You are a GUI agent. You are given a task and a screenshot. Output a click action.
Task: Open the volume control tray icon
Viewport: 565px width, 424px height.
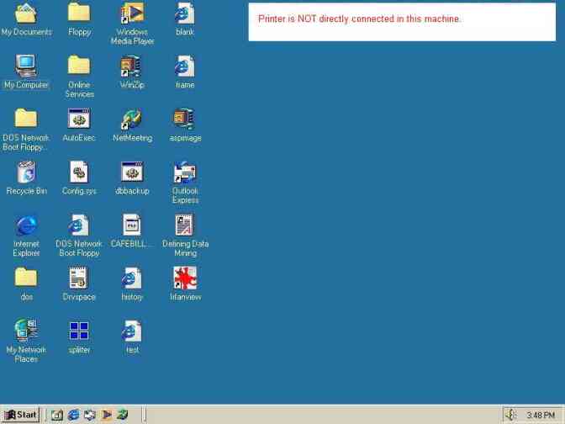point(510,415)
